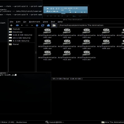The height and width of the screenshot is (124, 124).
Task: Open the back history dropdown arrow
Action: pyautogui.click(x=22, y=25)
